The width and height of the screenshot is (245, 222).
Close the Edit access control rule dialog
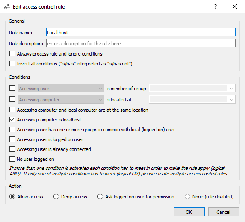click(235, 6)
